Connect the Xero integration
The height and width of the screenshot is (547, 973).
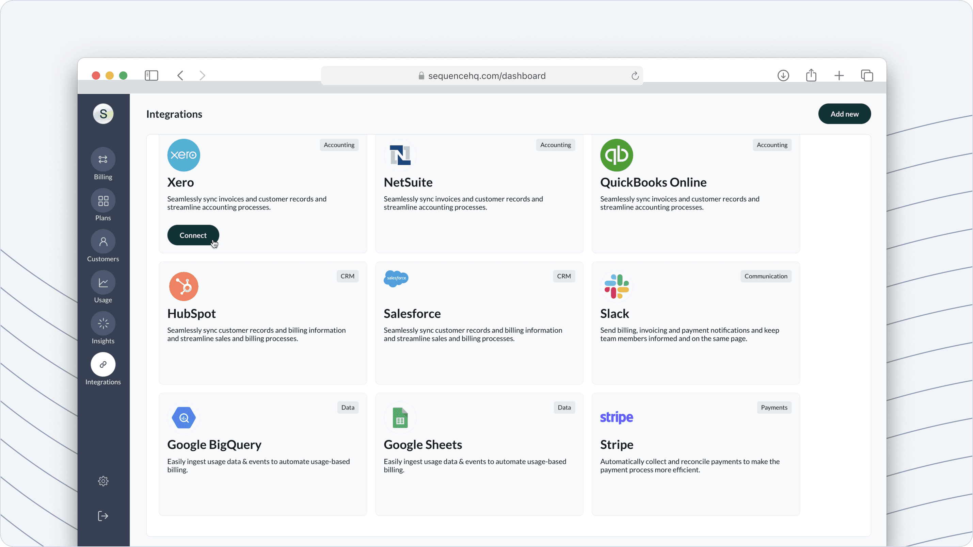click(193, 235)
